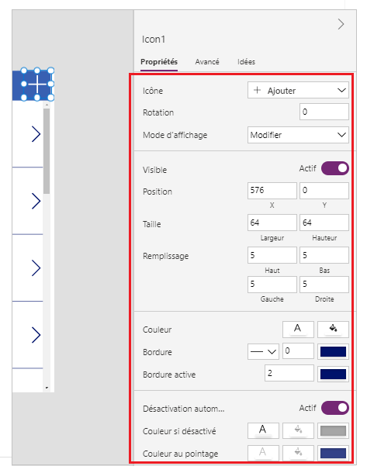
Task: Open the Couleur font color icon
Action: (298, 329)
